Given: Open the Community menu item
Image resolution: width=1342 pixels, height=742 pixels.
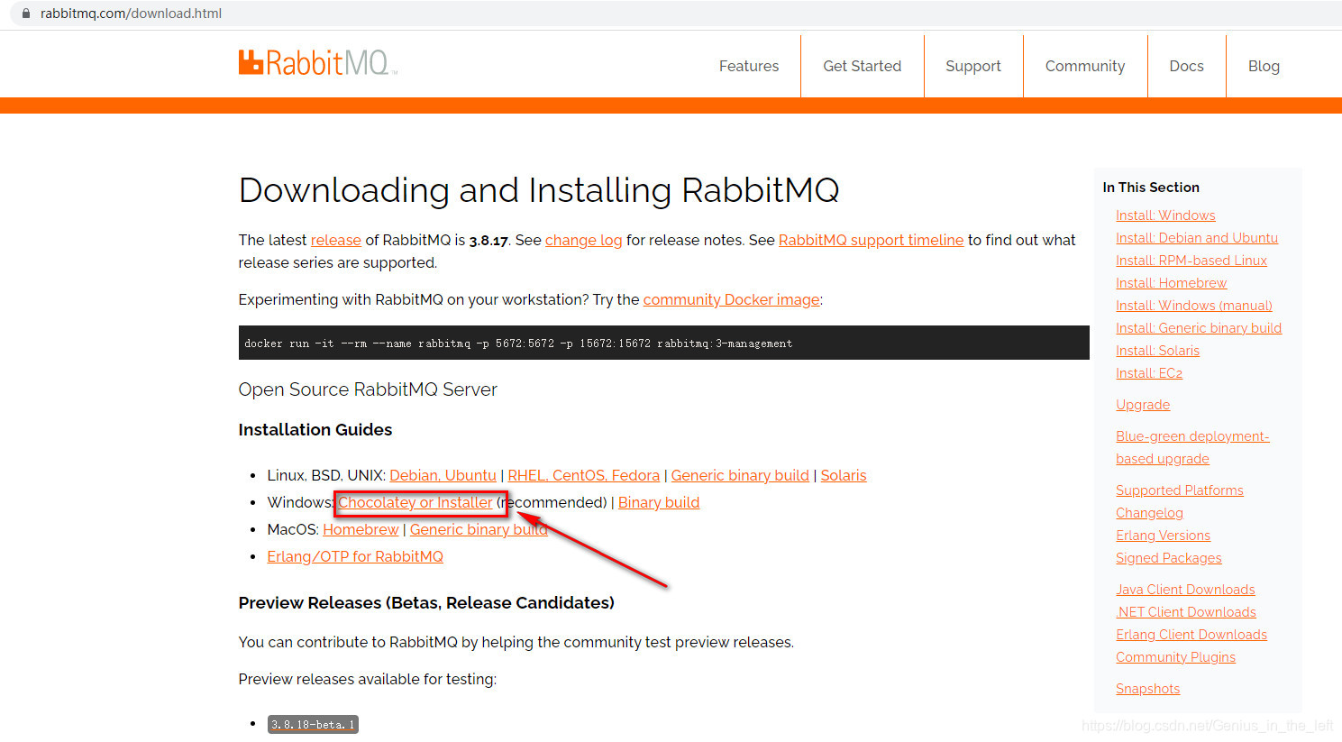Looking at the screenshot, I should click(x=1085, y=66).
